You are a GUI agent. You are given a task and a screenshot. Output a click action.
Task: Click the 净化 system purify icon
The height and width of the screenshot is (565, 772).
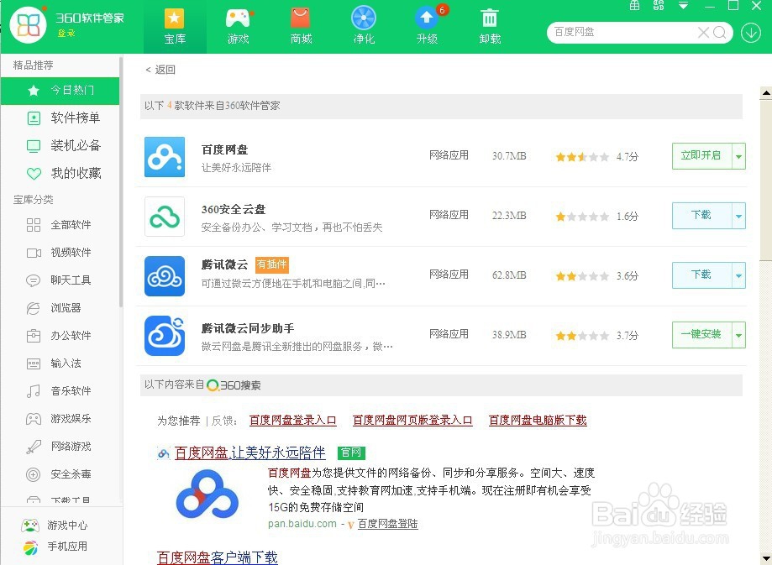point(363,24)
